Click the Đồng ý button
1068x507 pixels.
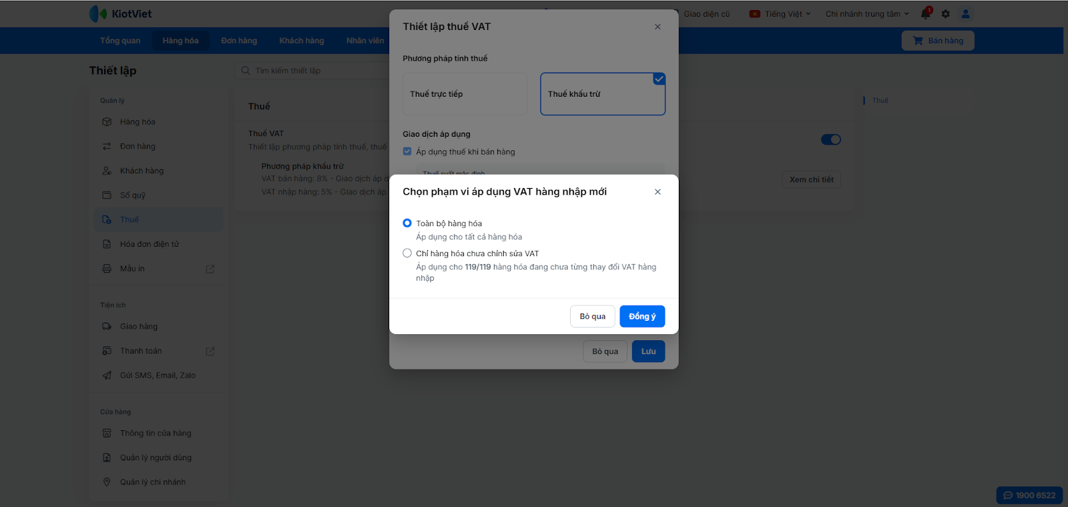642,316
